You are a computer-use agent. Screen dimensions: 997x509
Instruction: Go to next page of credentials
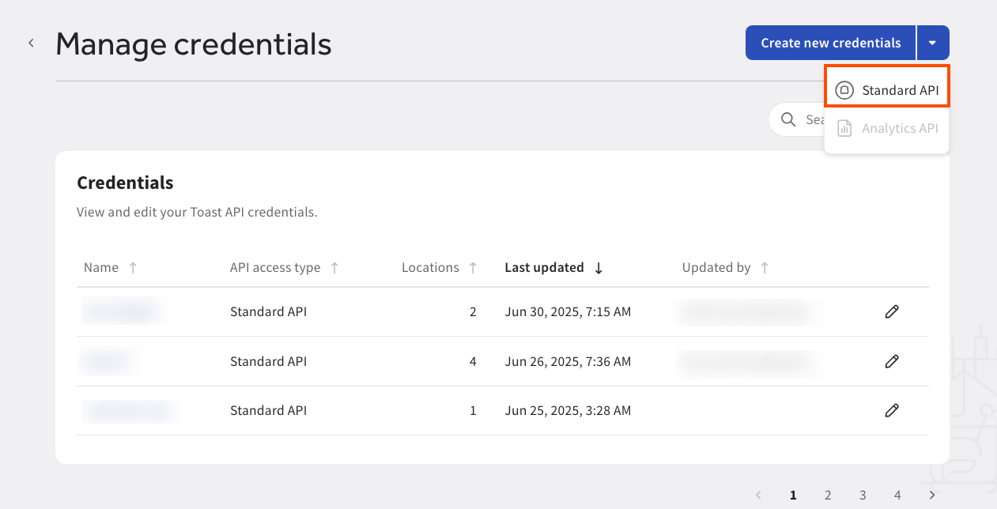pos(932,495)
